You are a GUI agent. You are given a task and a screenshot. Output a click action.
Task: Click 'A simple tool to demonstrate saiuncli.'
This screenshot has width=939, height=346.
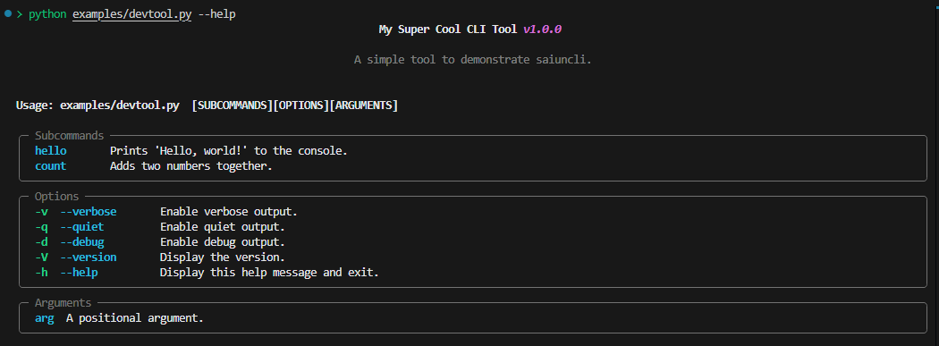pos(472,60)
